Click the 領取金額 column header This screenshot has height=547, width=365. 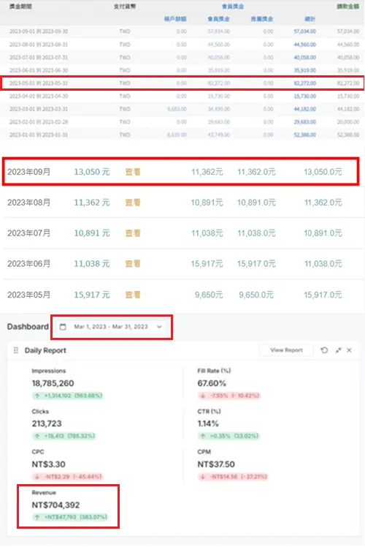point(348,7)
